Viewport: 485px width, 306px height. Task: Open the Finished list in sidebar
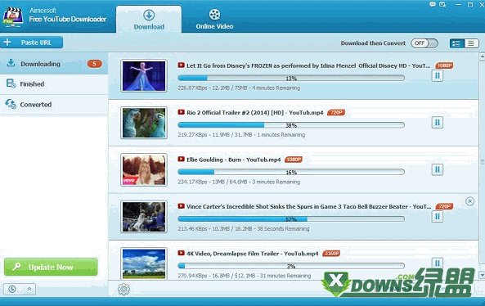54,84
